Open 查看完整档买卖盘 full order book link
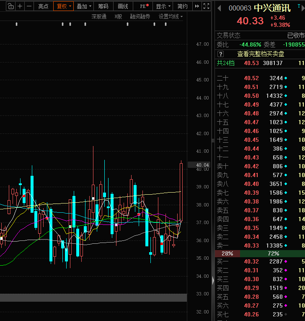 [x=261, y=54]
